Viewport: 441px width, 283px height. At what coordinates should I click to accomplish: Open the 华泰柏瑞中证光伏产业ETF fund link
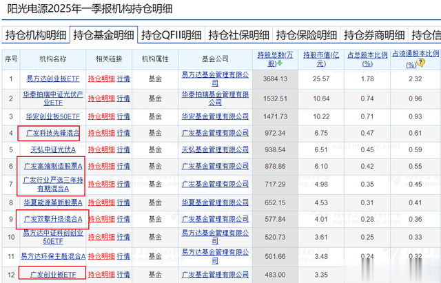point(53,98)
